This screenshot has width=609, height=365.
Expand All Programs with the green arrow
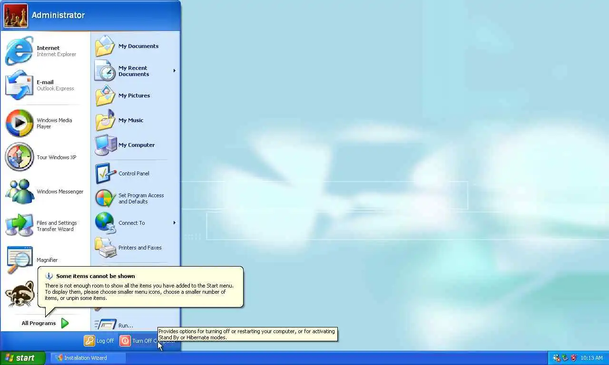(65, 323)
